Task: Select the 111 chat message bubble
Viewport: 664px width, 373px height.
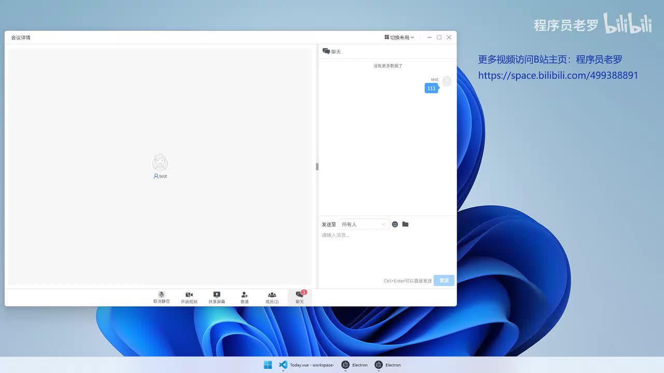Action: (x=431, y=88)
